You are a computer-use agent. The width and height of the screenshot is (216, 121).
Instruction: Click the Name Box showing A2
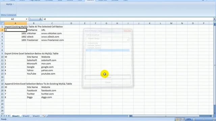(x=13, y=19)
